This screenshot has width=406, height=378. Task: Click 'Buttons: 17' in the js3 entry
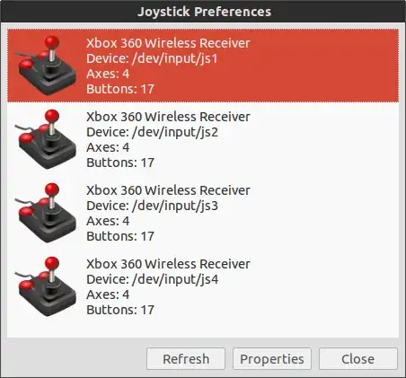[x=120, y=236]
